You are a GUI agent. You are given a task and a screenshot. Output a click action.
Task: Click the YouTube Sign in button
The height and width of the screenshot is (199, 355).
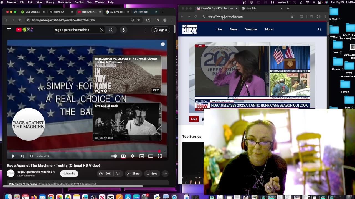(160, 30)
